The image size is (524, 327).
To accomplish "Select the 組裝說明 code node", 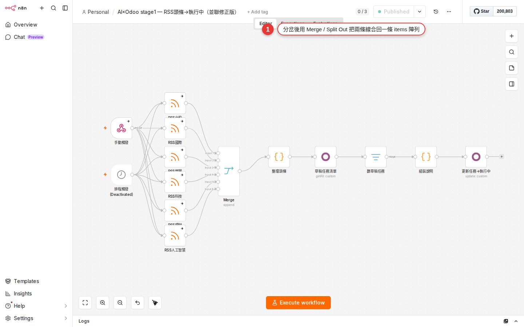I will pos(426,157).
